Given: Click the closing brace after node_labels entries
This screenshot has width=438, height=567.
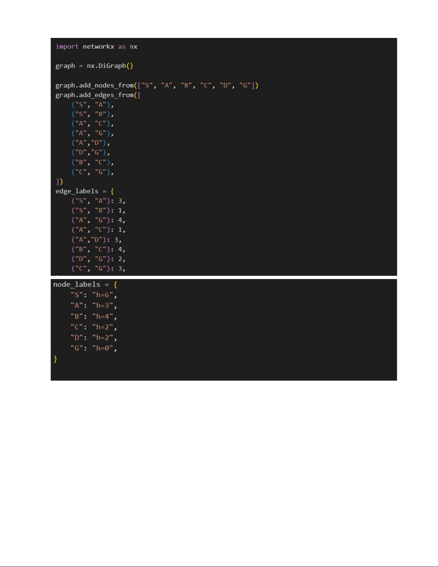Looking at the screenshot, I should point(55,359).
